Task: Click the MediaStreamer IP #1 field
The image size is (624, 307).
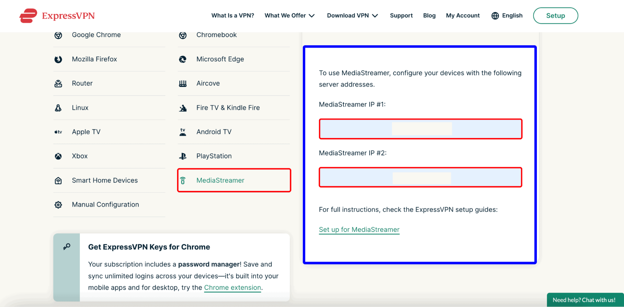Action: [x=420, y=129]
